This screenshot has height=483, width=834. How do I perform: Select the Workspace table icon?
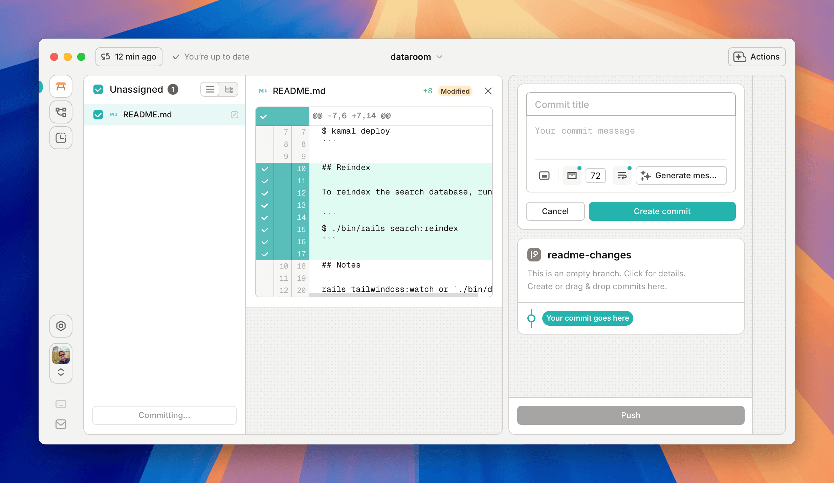click(x=61, y=86)
